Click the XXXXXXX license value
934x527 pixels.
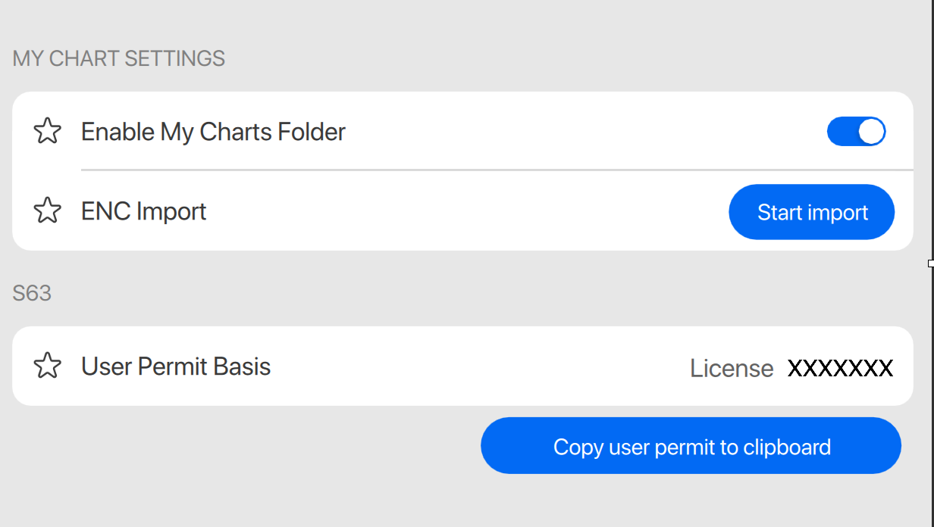(840, 369)
